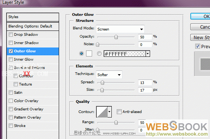Open the Contour picker dropdown arrow

click(110, 112)
